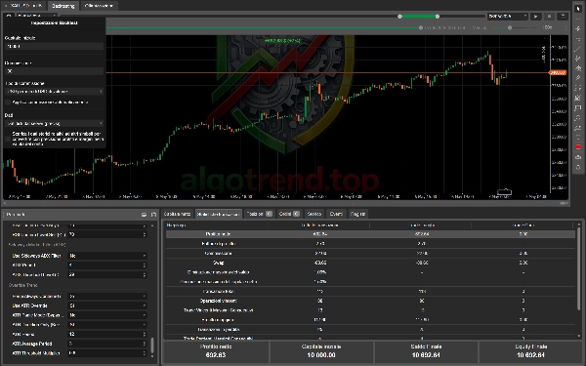
Task: Open the Storico tab
Action: [x=314, y=214]
